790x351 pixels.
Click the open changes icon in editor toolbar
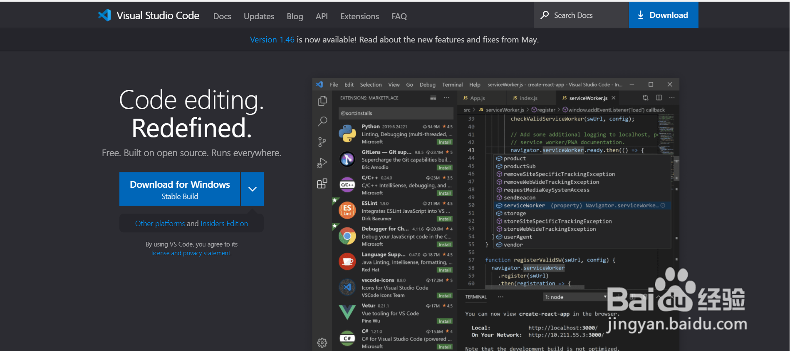[645, 98]
